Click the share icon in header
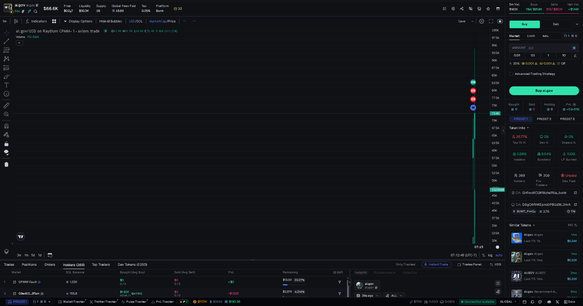 click(x=462, y=9)
